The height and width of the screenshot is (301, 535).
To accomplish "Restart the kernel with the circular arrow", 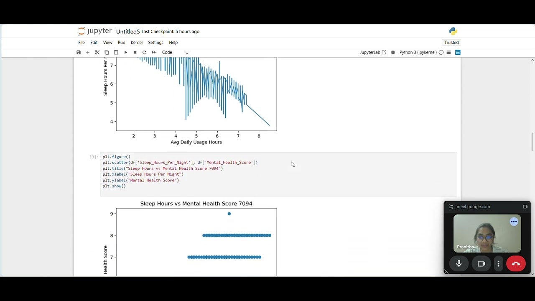I will (144, 52).
